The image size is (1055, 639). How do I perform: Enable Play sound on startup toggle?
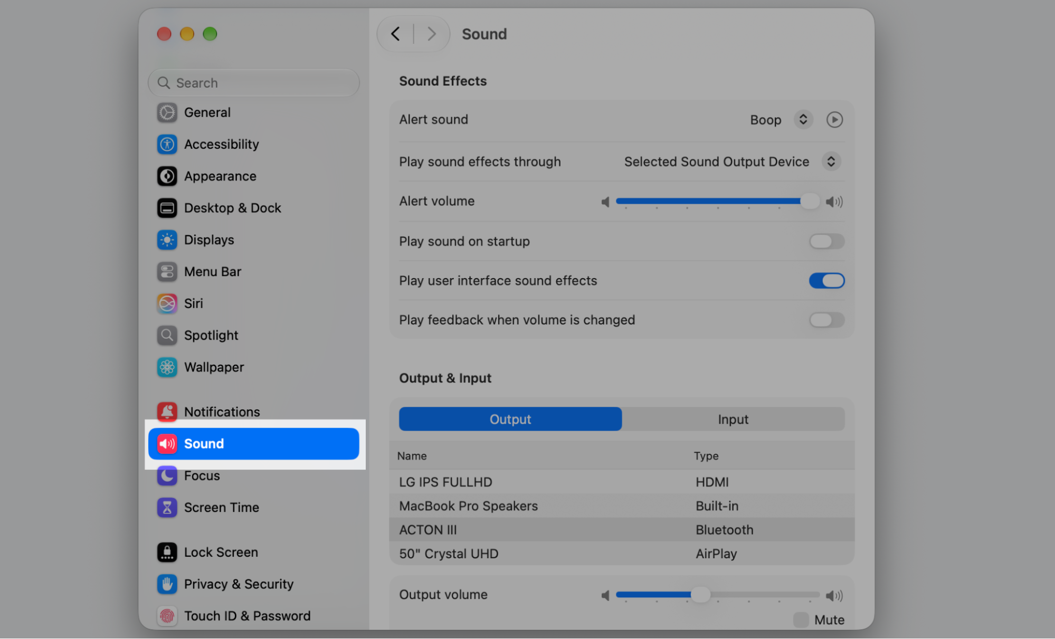(826, 241)
